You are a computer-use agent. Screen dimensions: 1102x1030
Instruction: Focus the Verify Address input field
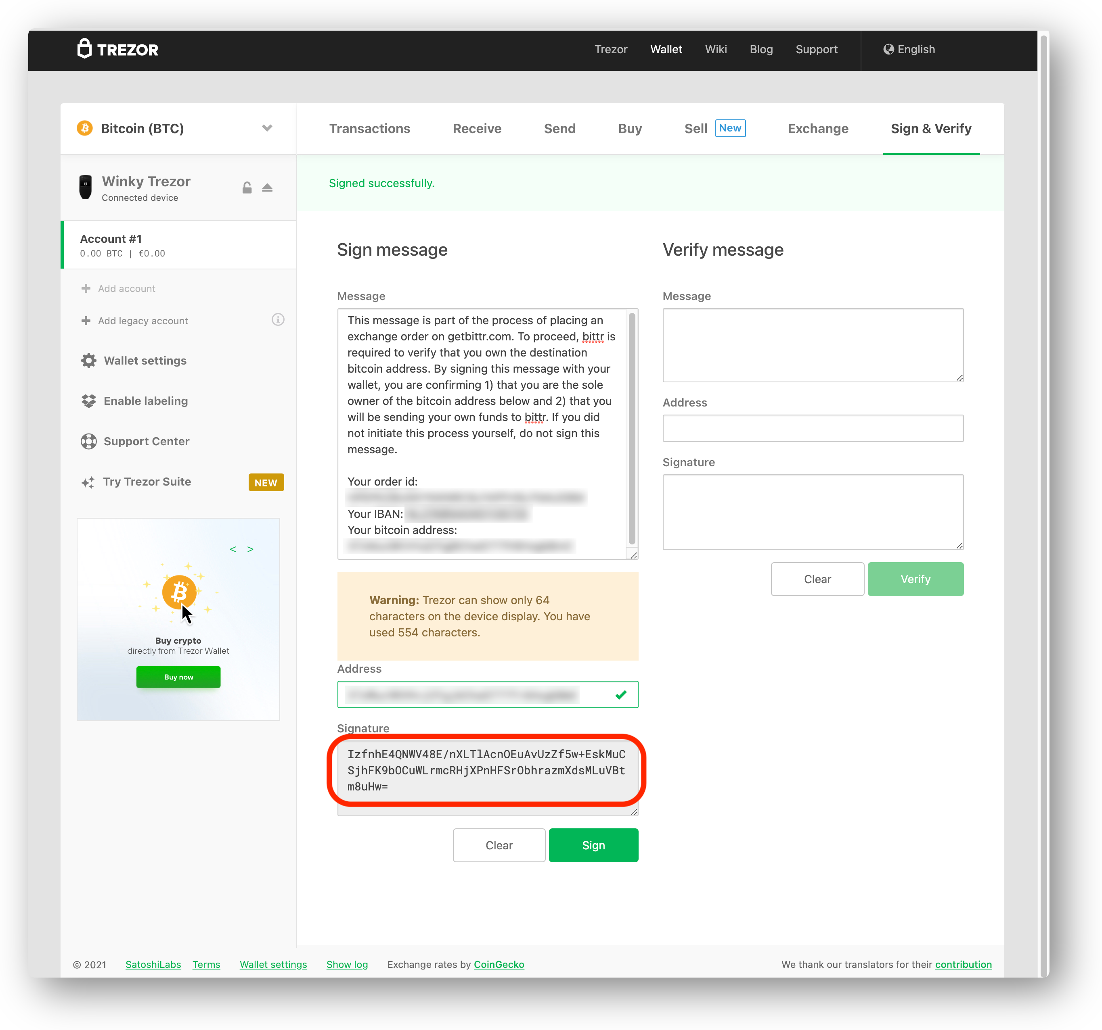point(813,428)
